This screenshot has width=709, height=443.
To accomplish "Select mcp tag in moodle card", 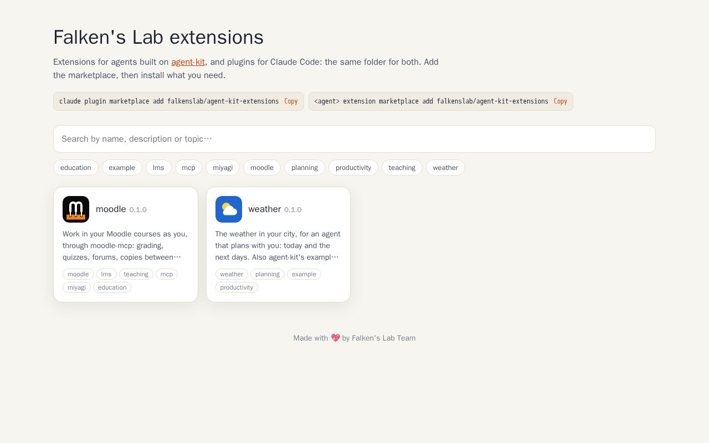I will 167,274.
